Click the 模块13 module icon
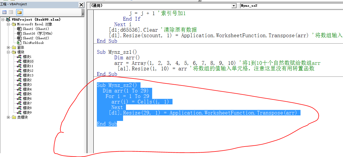Viewport: 343px width, 157px height. pos(19,75)
